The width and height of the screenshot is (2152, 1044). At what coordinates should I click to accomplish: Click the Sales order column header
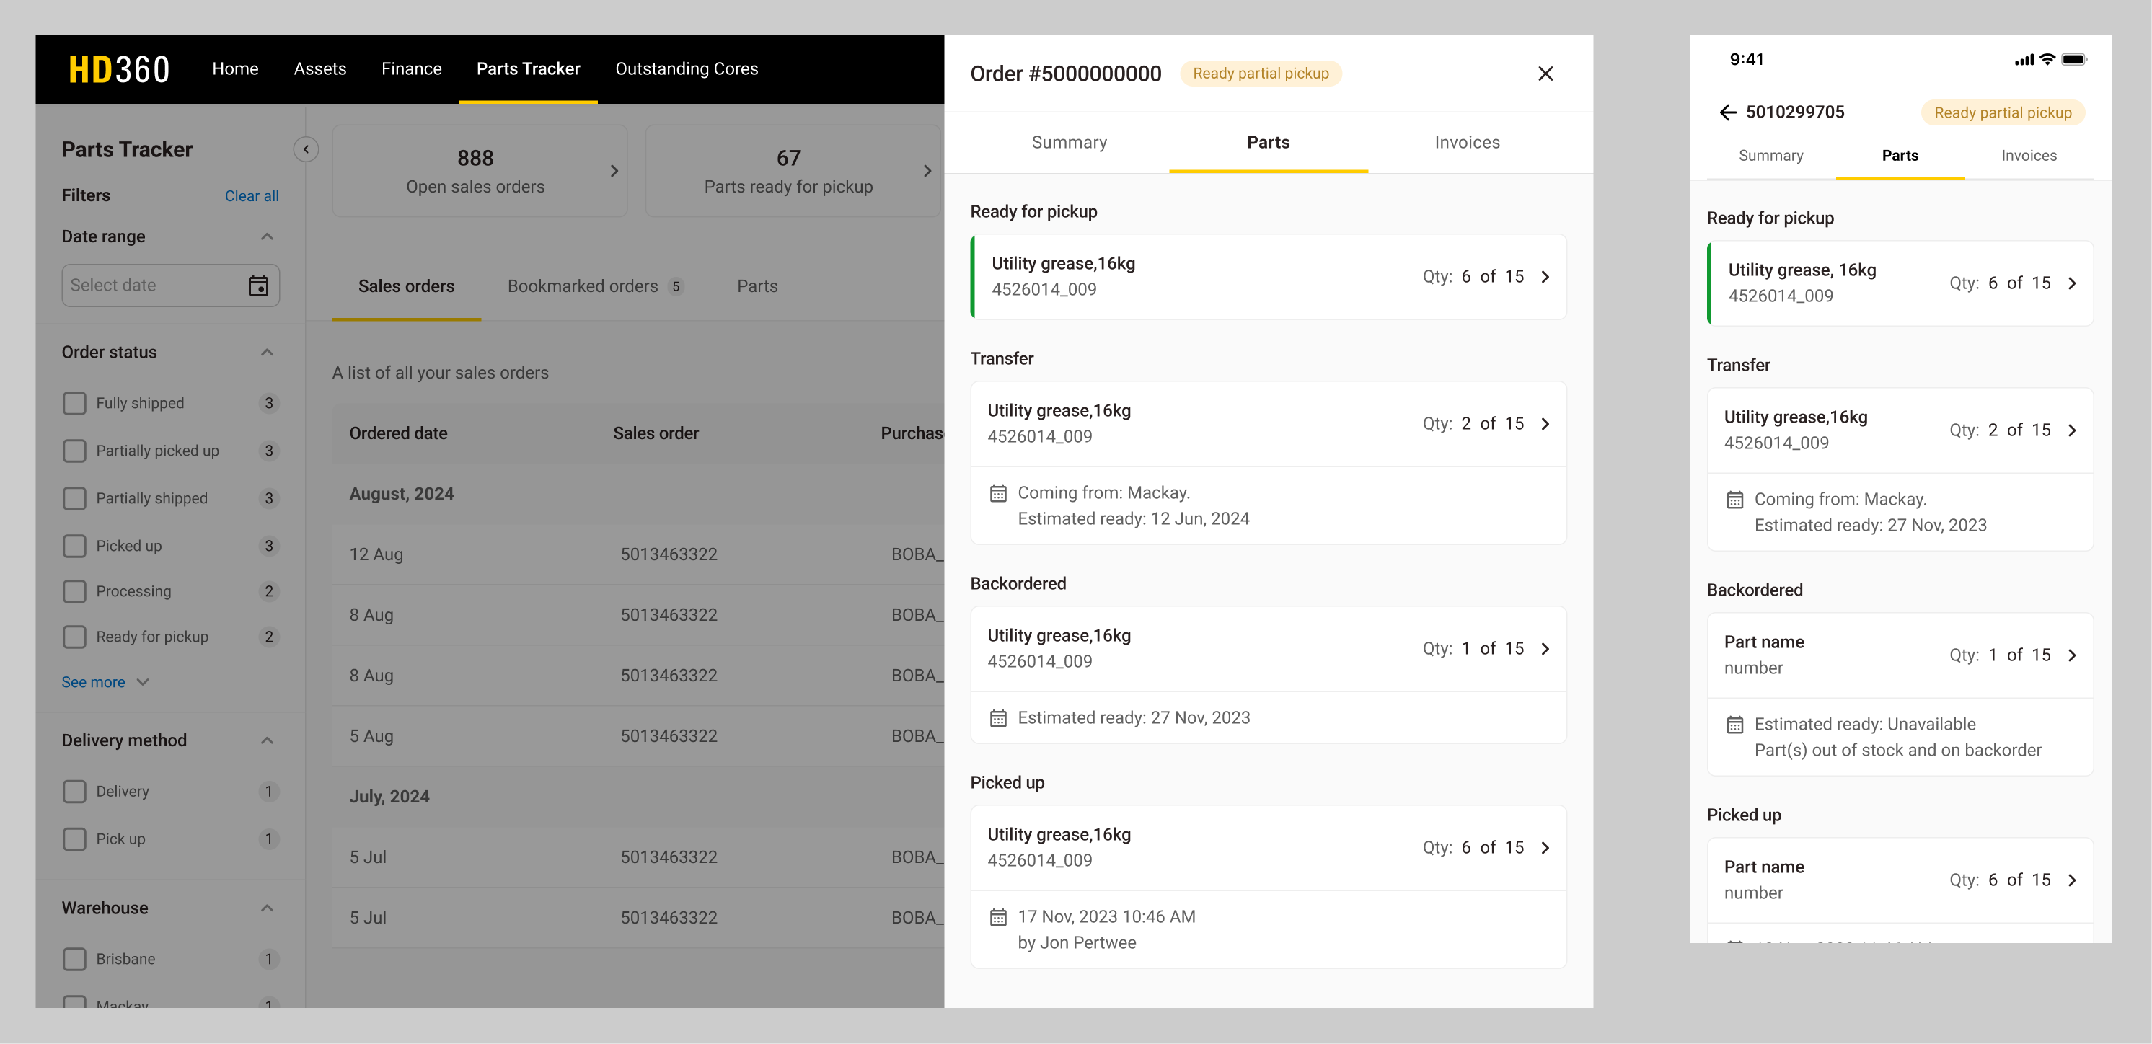[x=656, y=433]
